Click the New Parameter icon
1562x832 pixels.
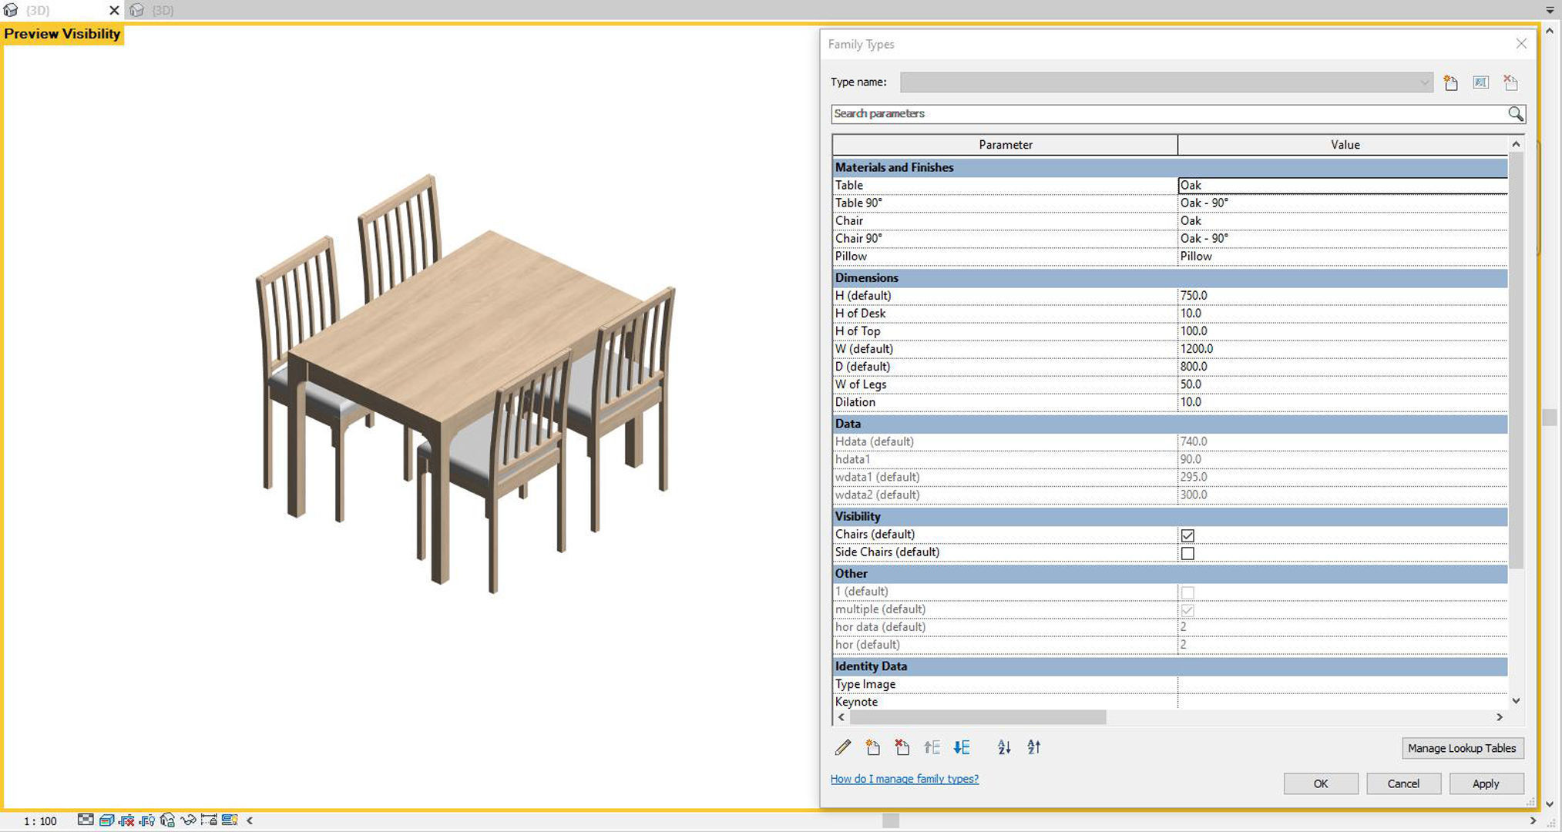pyautogui.click(x=872, y=747)
